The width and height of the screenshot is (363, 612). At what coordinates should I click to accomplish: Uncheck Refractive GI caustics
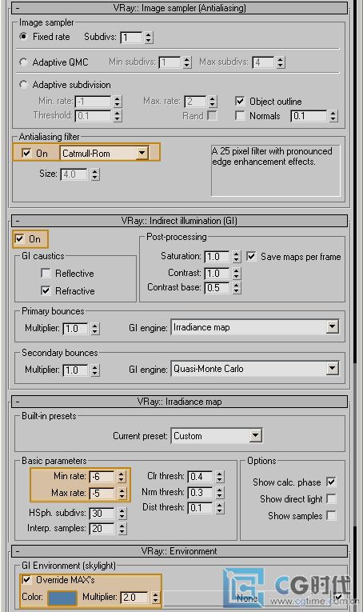click(x=46, y=290)
